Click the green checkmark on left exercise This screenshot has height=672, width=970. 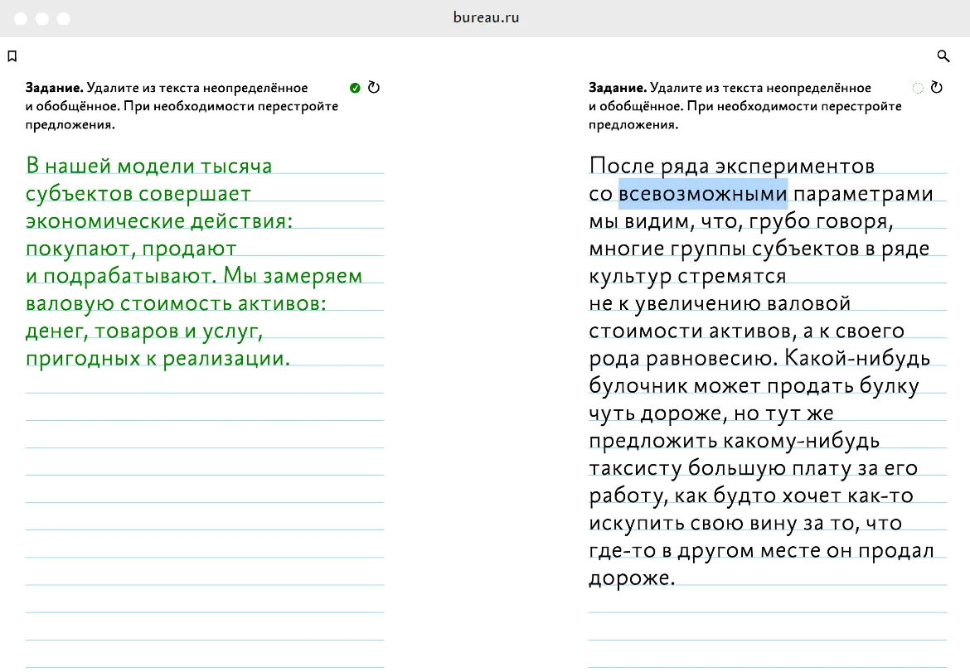(x=355, y=88)
